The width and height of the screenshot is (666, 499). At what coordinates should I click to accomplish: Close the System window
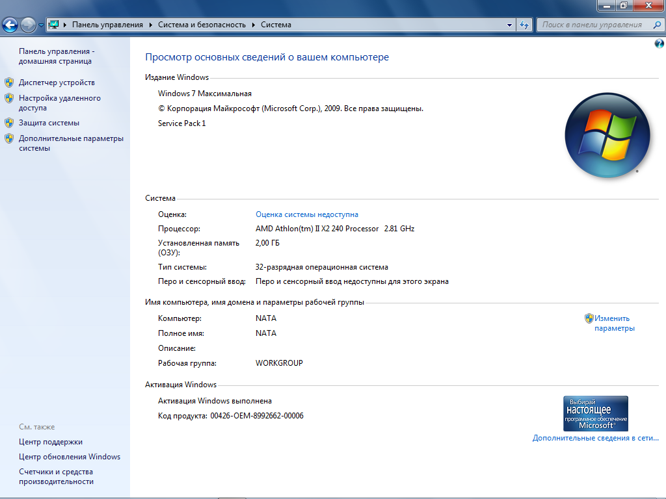pos(648,5)
